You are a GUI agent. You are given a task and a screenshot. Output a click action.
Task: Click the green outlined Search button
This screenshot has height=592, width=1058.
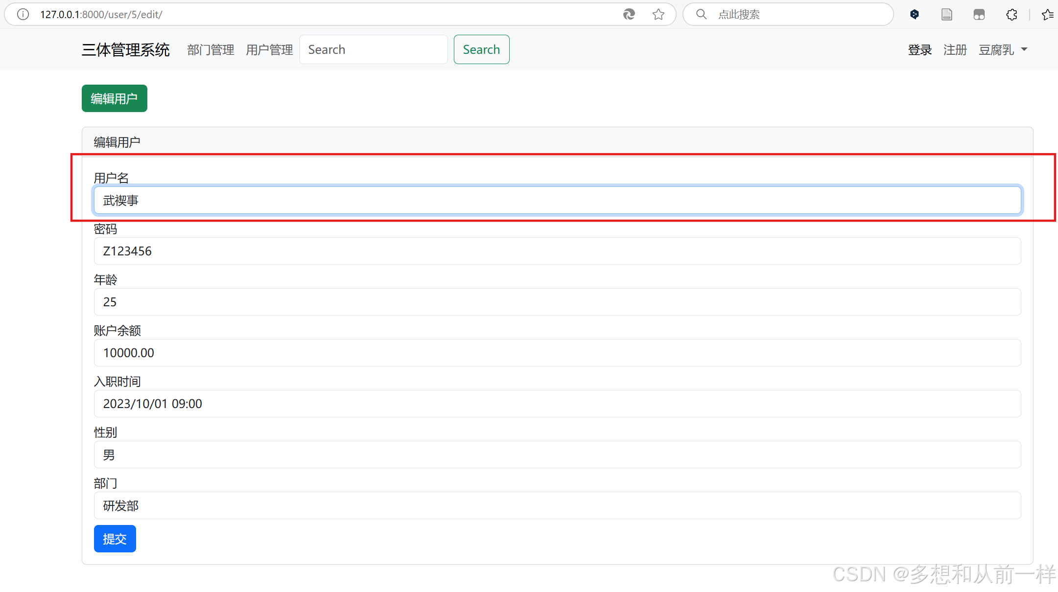481,49
